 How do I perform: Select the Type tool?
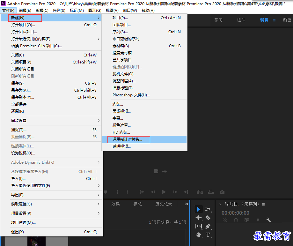[208, 235]
